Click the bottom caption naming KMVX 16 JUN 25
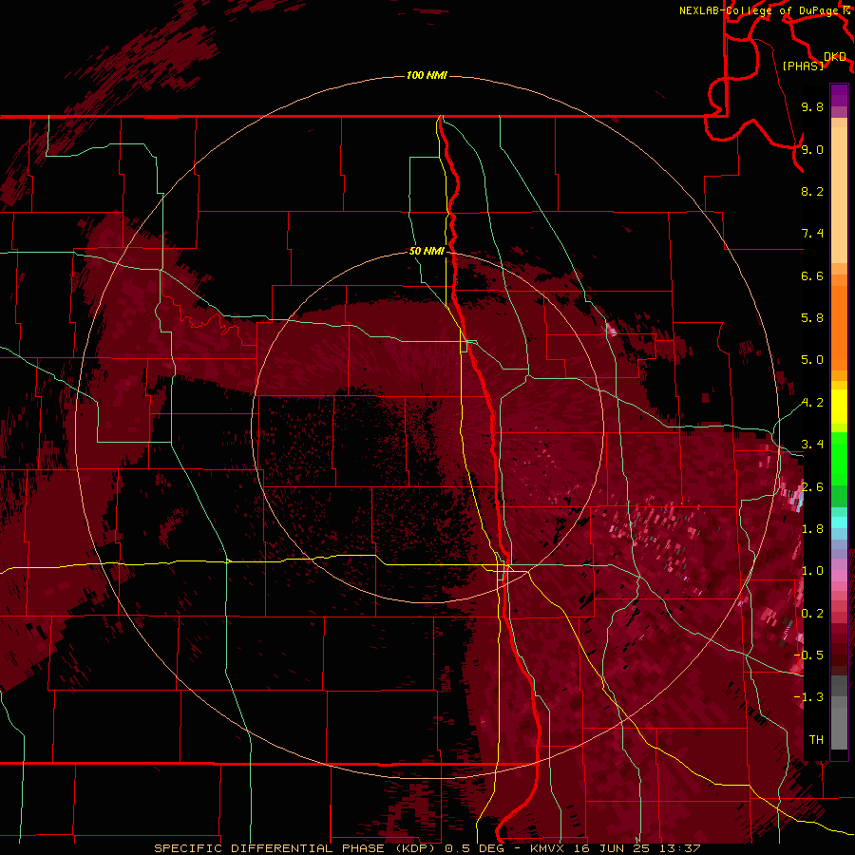Viewport: 855px width, 855px height. coord(427,848)
